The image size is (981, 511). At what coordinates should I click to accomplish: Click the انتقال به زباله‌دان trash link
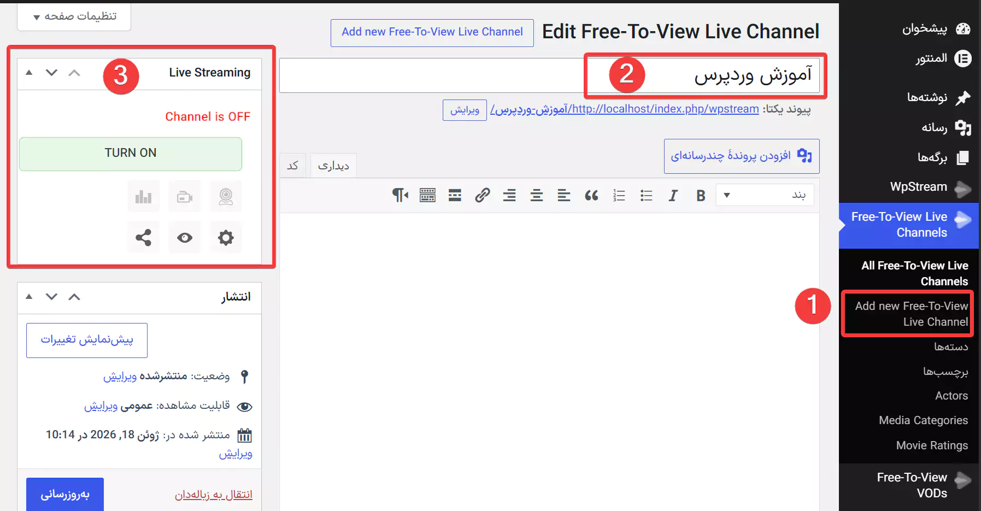tap(214, 495)
